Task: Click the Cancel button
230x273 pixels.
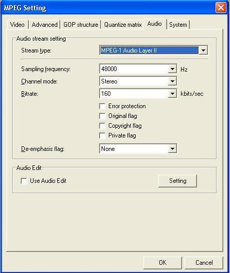Action: 204,263
